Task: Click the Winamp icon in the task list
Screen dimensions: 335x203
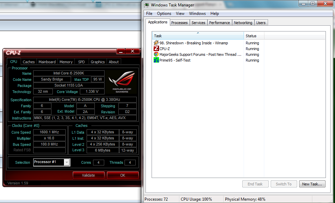Action: pyautogui.click(x=156, y=43)
